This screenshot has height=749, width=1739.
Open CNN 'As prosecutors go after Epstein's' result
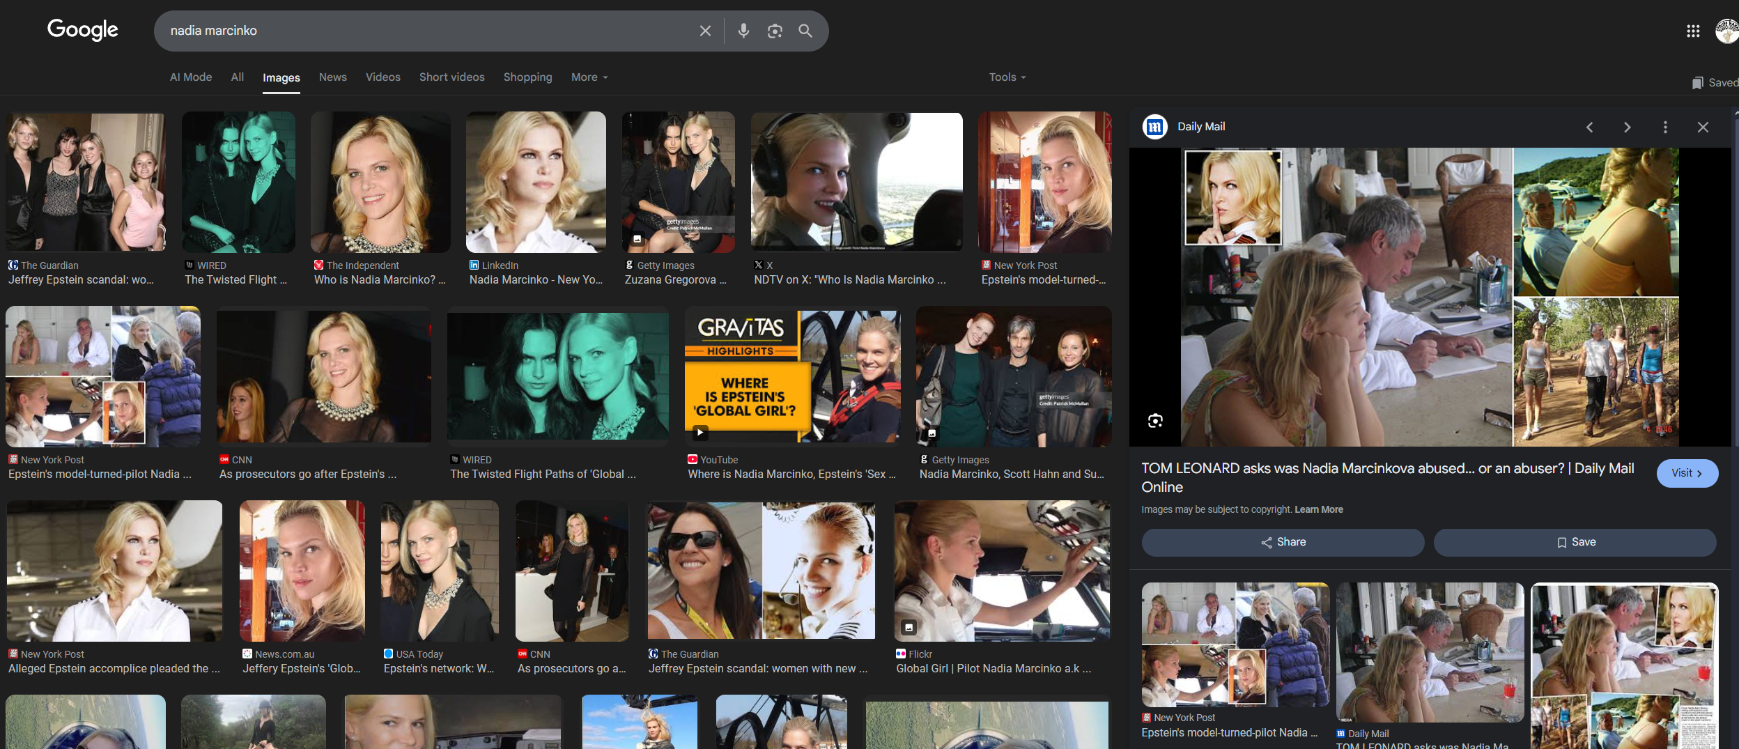pos(308,474)
